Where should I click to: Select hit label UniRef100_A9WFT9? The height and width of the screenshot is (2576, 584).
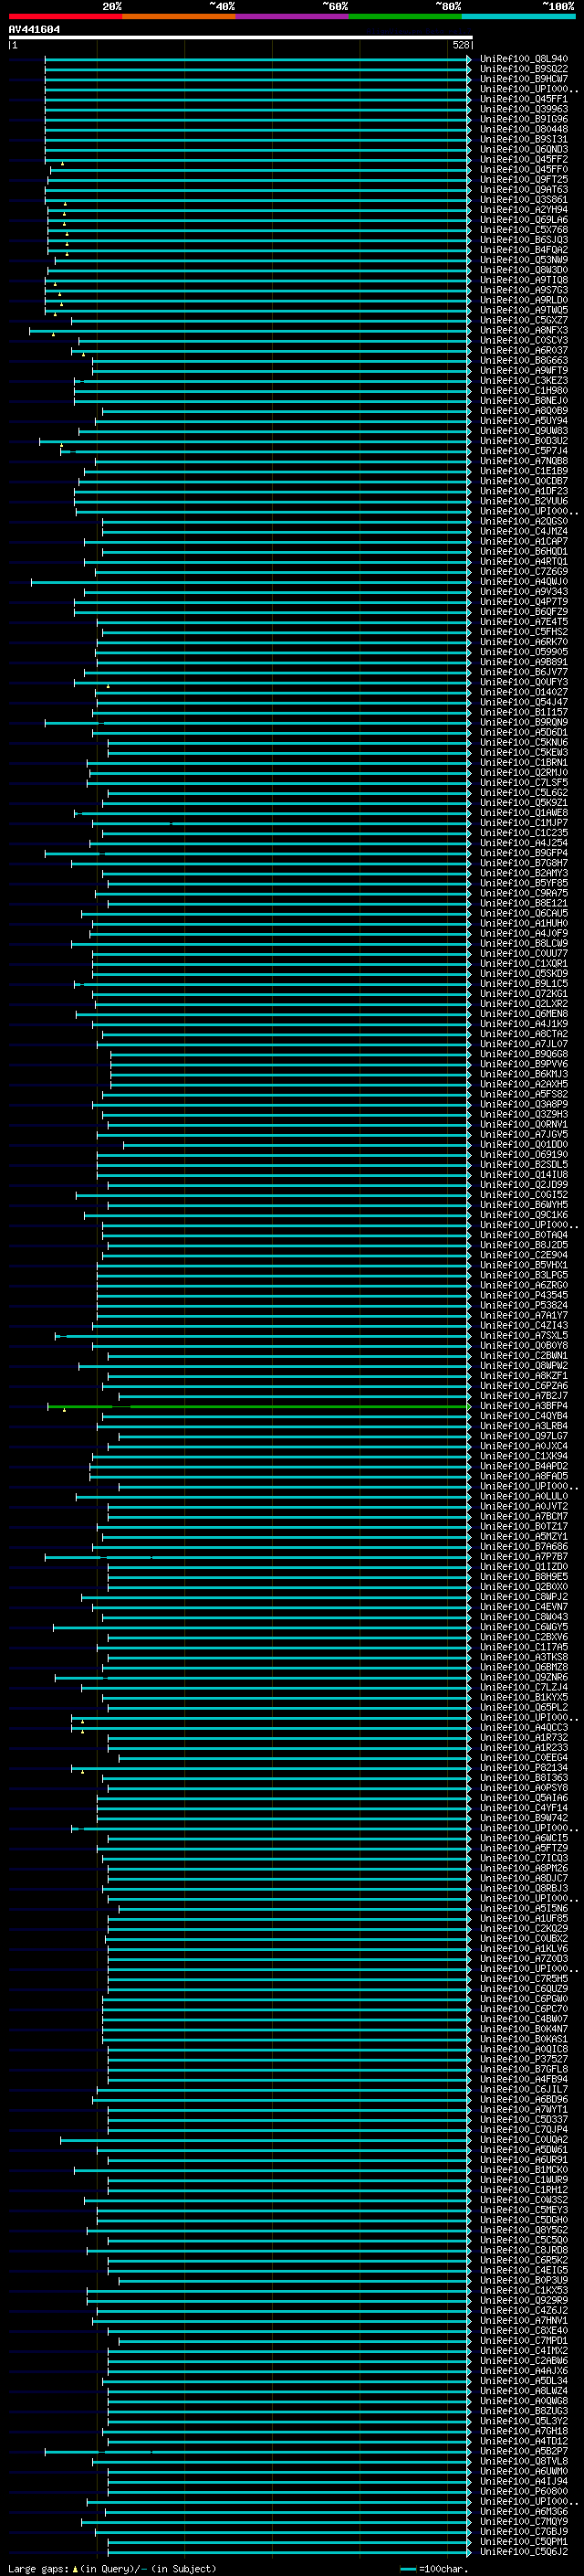pos(524,370)
